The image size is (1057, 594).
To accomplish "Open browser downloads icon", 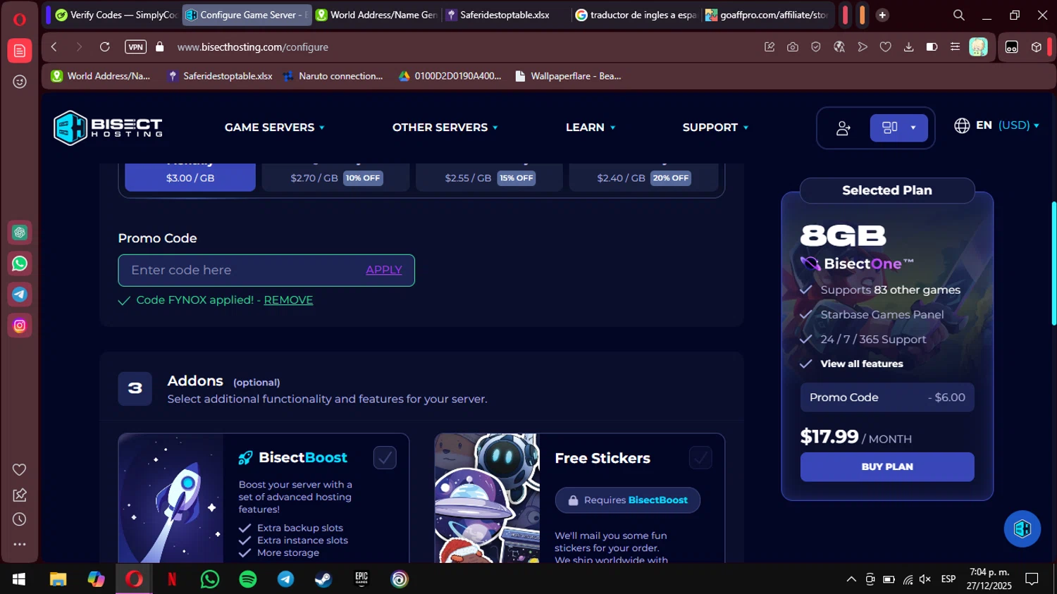I will (908, 47).
